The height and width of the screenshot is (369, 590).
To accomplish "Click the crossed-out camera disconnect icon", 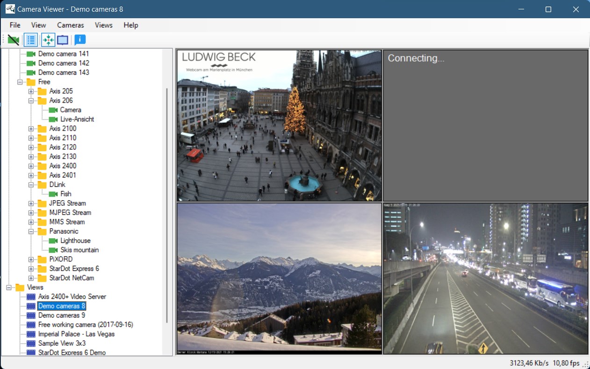I will coord(14,40).
